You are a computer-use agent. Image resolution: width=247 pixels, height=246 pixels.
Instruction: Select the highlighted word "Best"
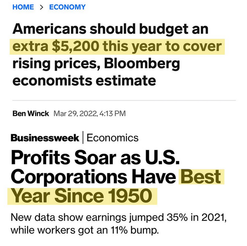[201, 177]
